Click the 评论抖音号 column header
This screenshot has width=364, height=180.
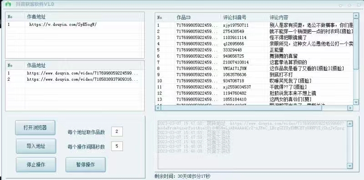click(x=235, y=17)
